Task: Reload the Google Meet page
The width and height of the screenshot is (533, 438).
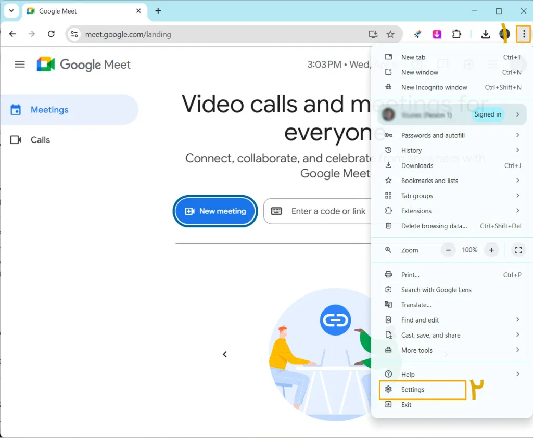Action: [x=52, y=34]
